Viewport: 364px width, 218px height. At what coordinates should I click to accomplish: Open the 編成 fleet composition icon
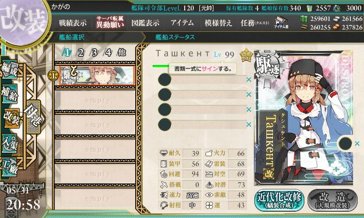pyautogui.click(x=9, y=69)
